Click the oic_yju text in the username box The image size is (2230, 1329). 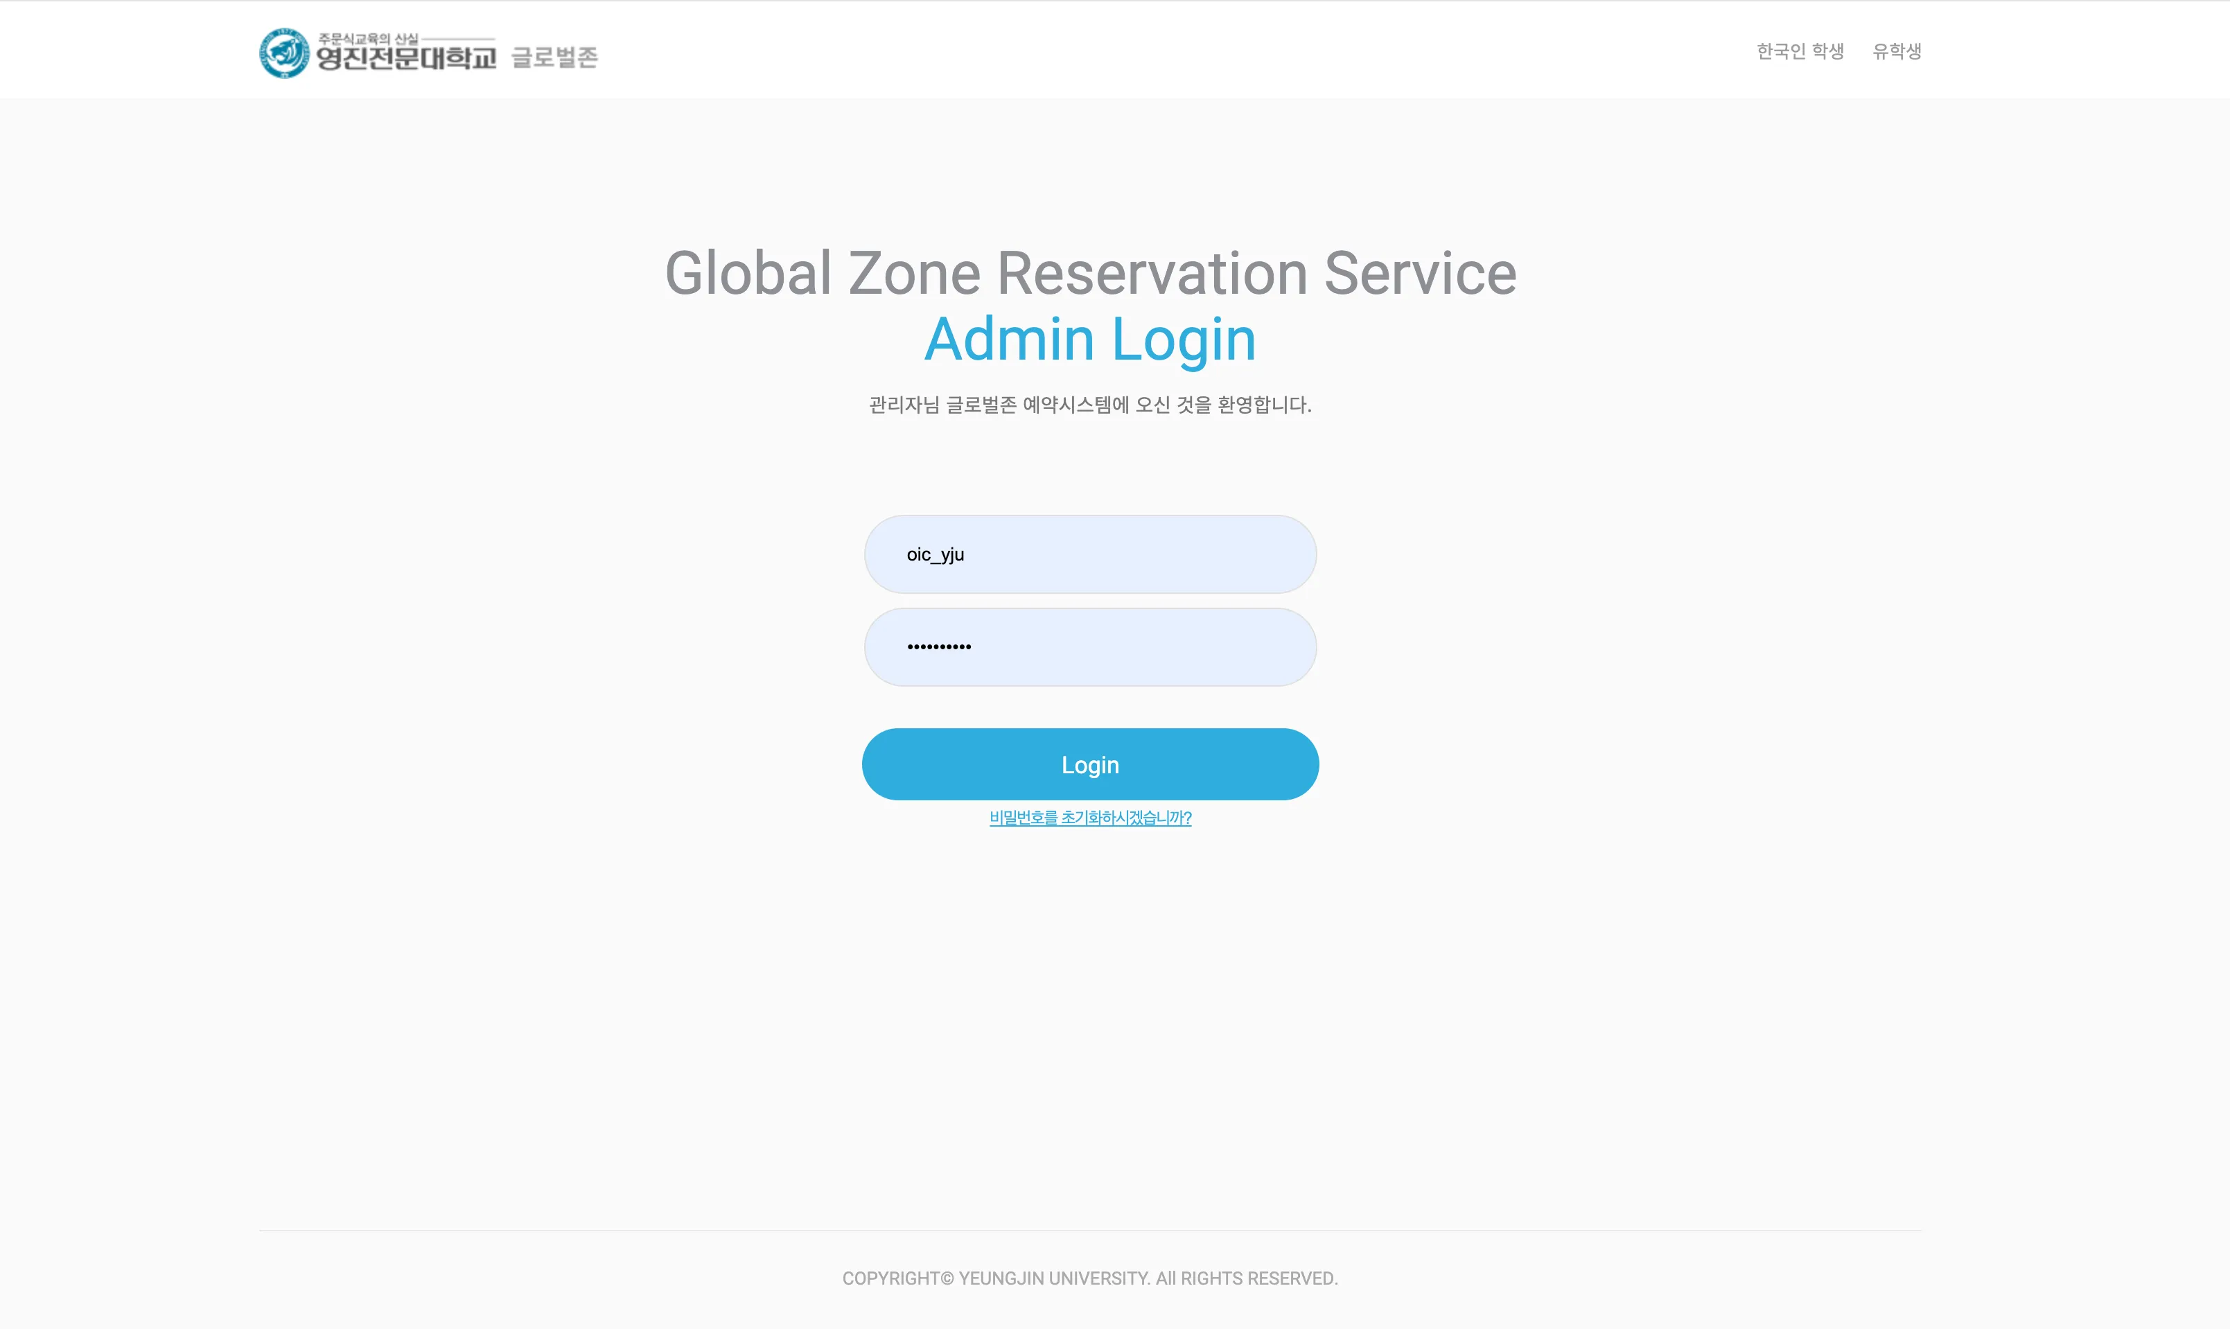pos(935,554)
